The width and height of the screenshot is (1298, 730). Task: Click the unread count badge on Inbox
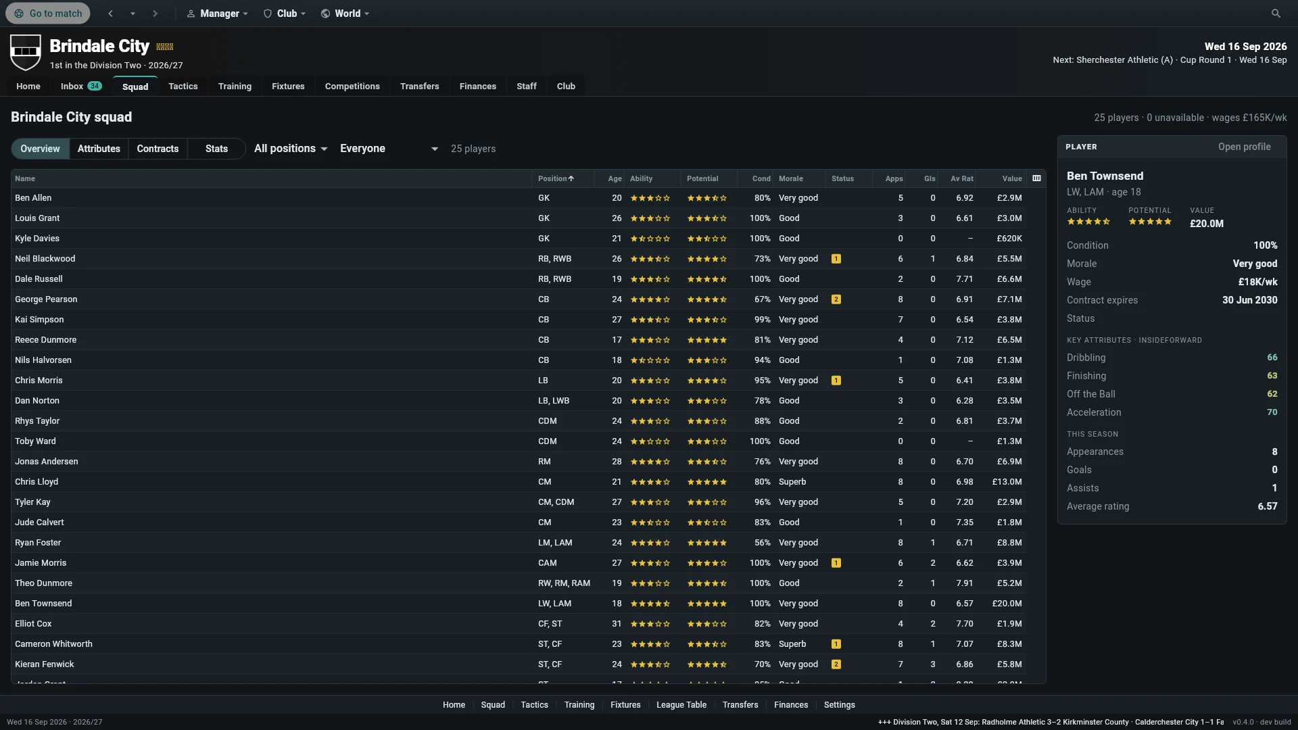coord(95,86)
